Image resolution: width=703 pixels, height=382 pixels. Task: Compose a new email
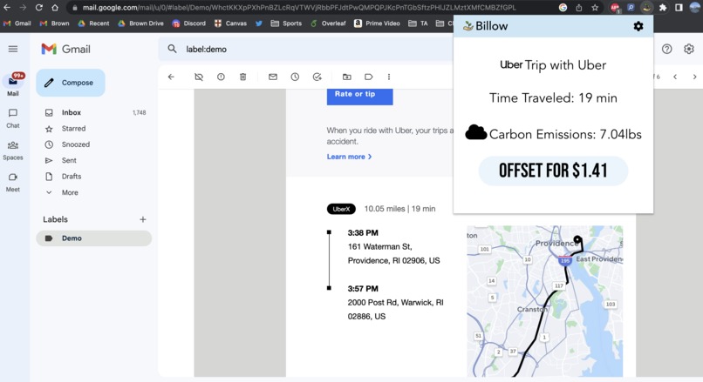pyautogui.click(x=71, y=83)
